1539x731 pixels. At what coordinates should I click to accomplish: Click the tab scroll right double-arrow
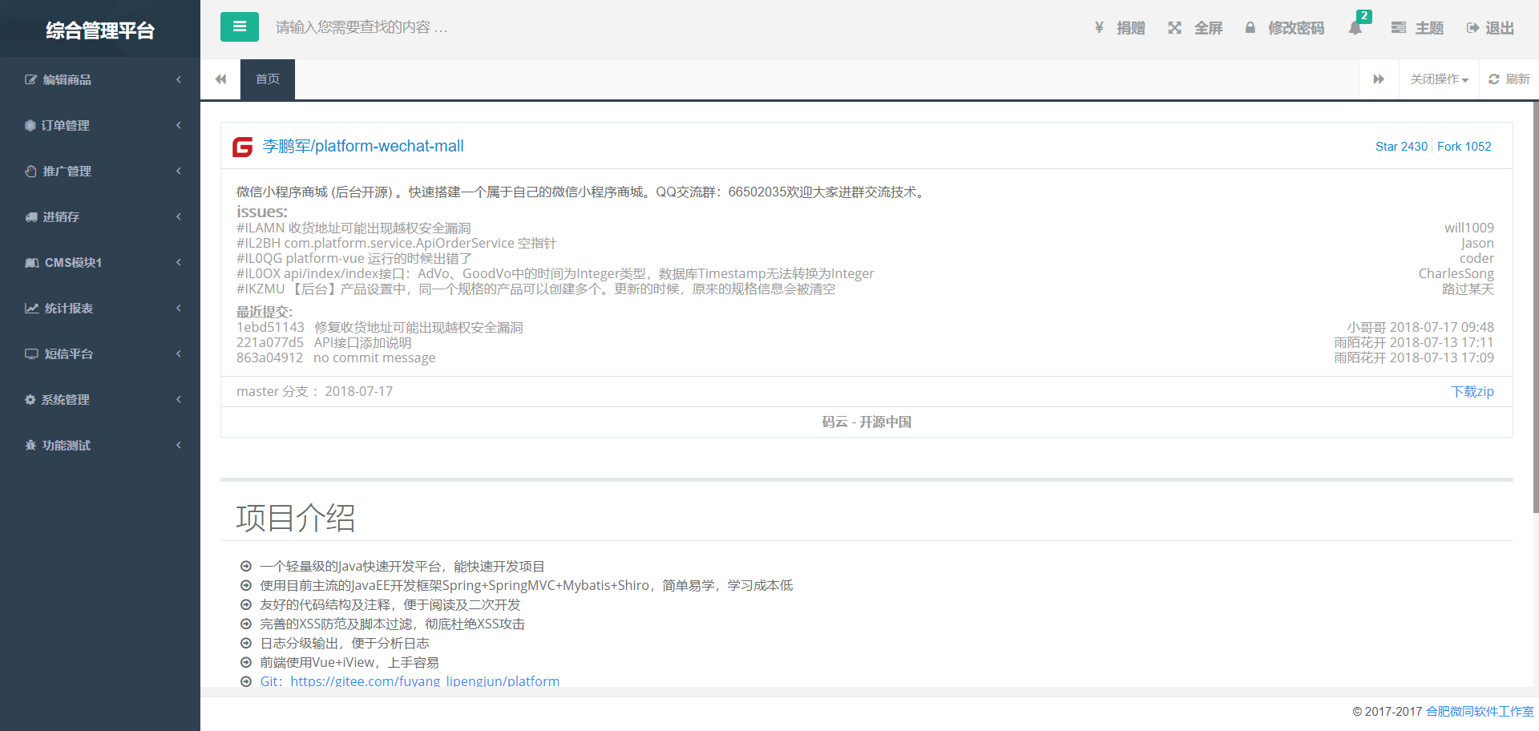(x=1379, y=79)
